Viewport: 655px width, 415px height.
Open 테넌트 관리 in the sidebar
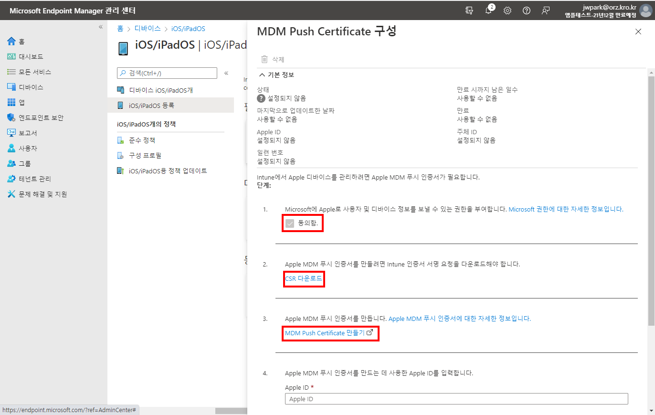(29, 179)
